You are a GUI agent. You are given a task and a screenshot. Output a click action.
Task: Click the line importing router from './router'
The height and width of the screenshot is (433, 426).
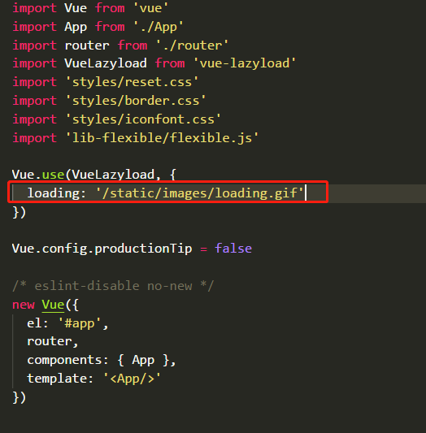(x=120, y=45)
